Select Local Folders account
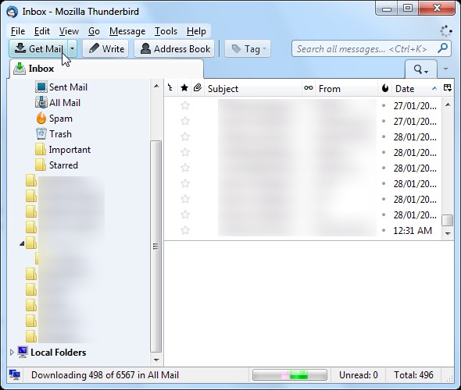461x390 pixels. pyautogui.click(x=59, y=352)
